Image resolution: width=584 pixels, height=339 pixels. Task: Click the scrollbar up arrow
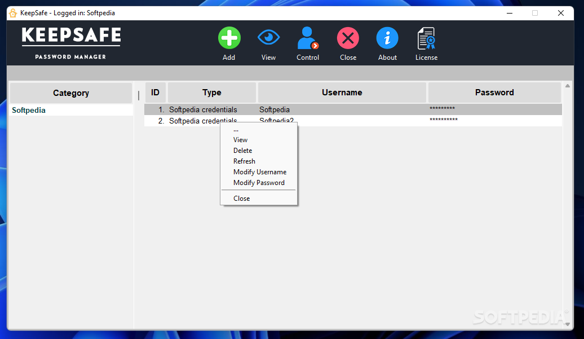coord(568,86)
